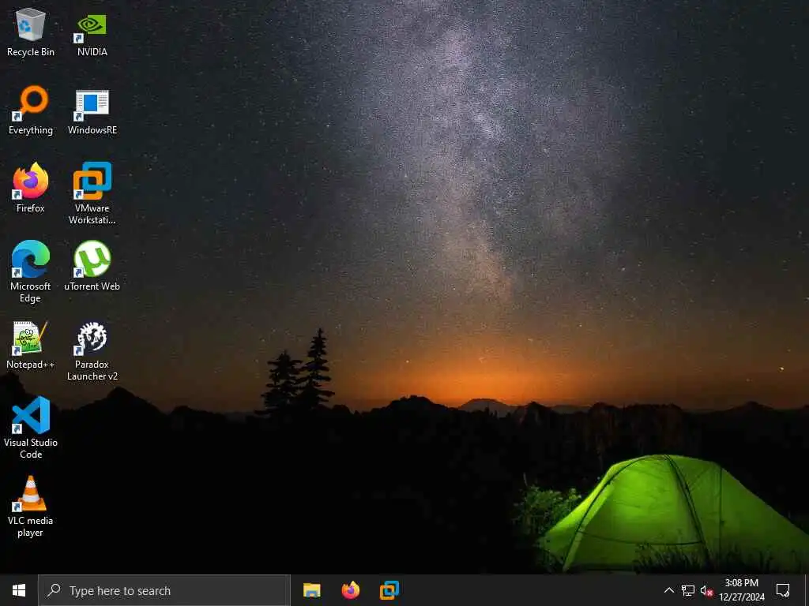809x606 pixels.
Task: Open the clock and calendar flyout
Action: coord(741,590)
